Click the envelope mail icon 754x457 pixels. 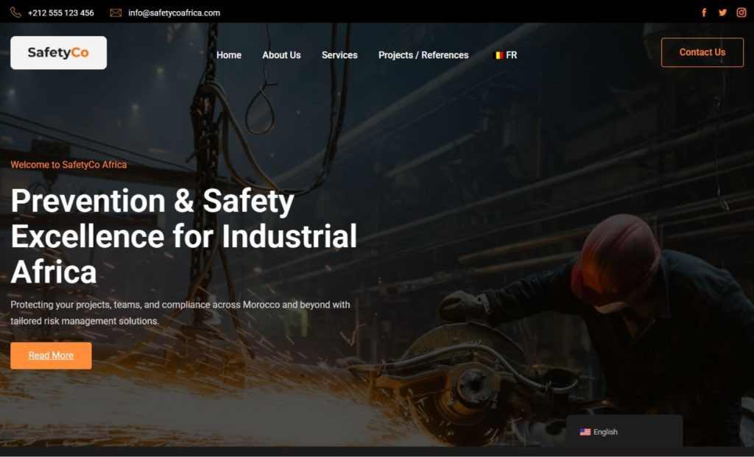point(116,13)
